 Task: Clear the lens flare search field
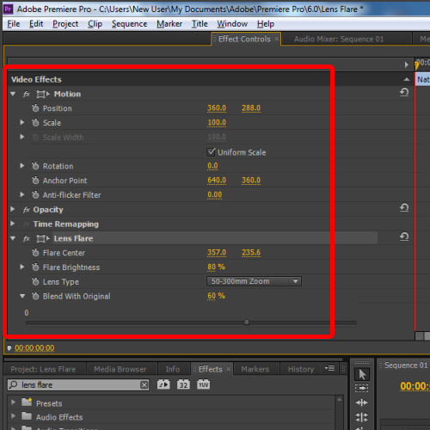(144, 385)
